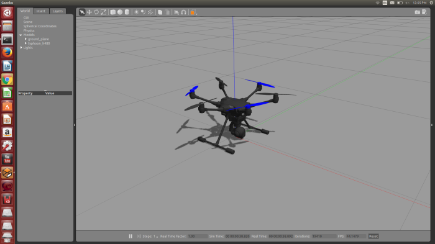The height and width of the screenshot is (244, 435).
Task: Reset the simulation time
Action: [x=373, y=236]
